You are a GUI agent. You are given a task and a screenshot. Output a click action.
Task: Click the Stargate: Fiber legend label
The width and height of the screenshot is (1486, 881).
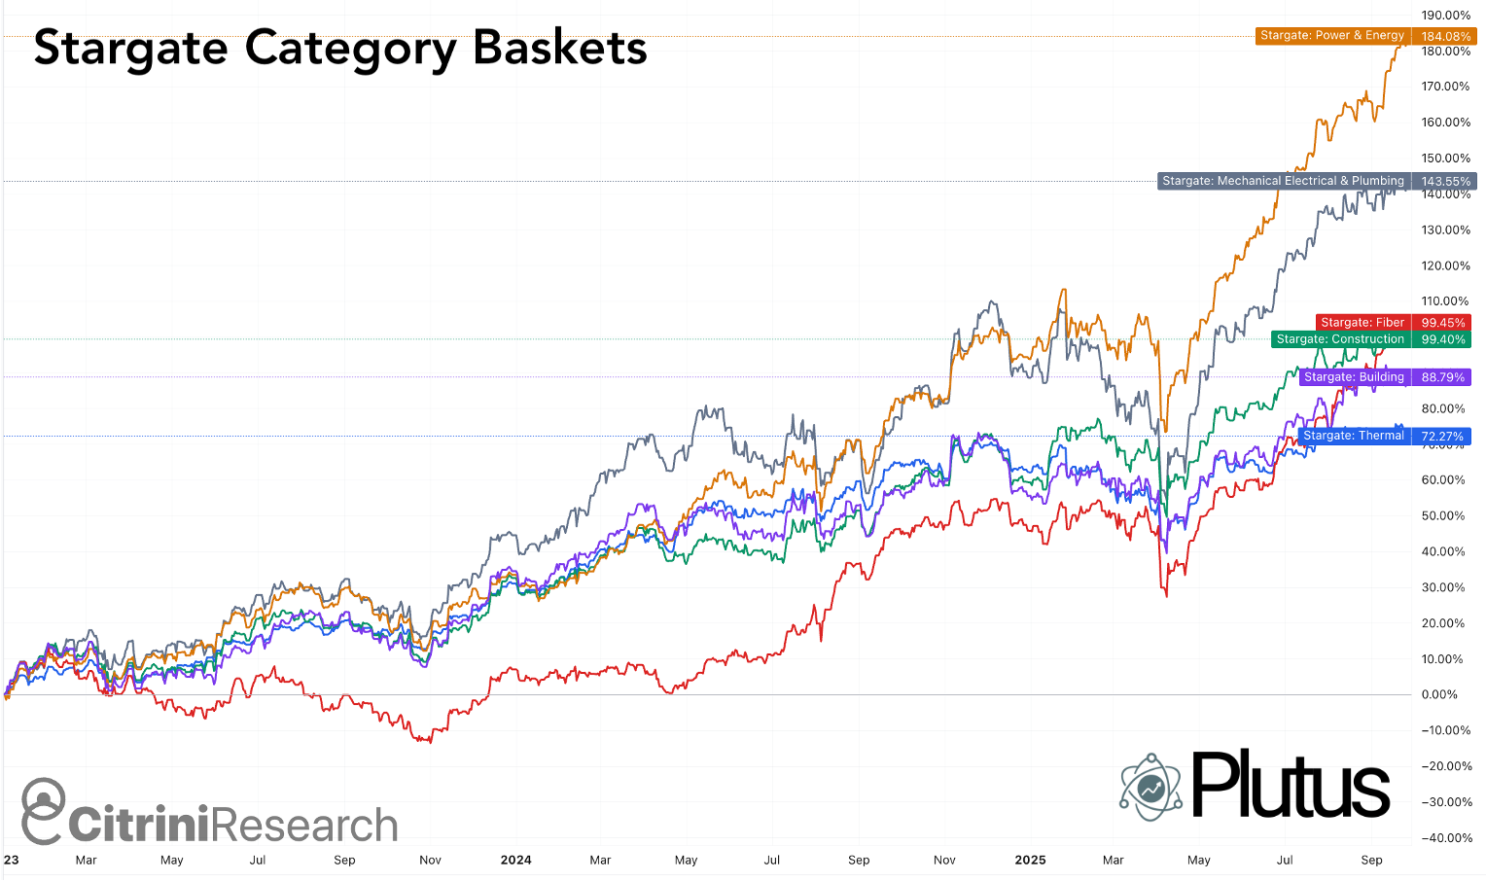click(x=1362, y=323)
